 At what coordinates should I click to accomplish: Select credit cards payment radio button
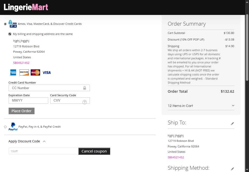coord(5,24)
